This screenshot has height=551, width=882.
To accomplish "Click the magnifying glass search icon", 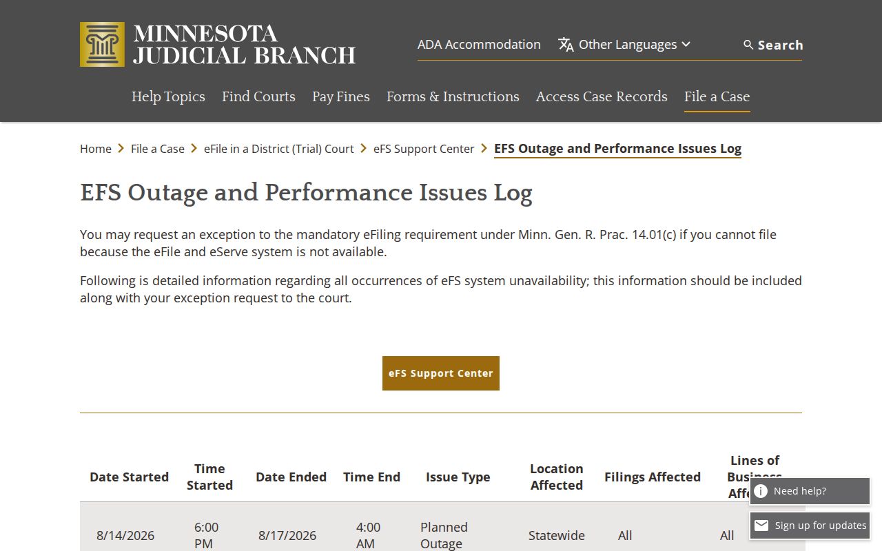I will coord(748,45).
